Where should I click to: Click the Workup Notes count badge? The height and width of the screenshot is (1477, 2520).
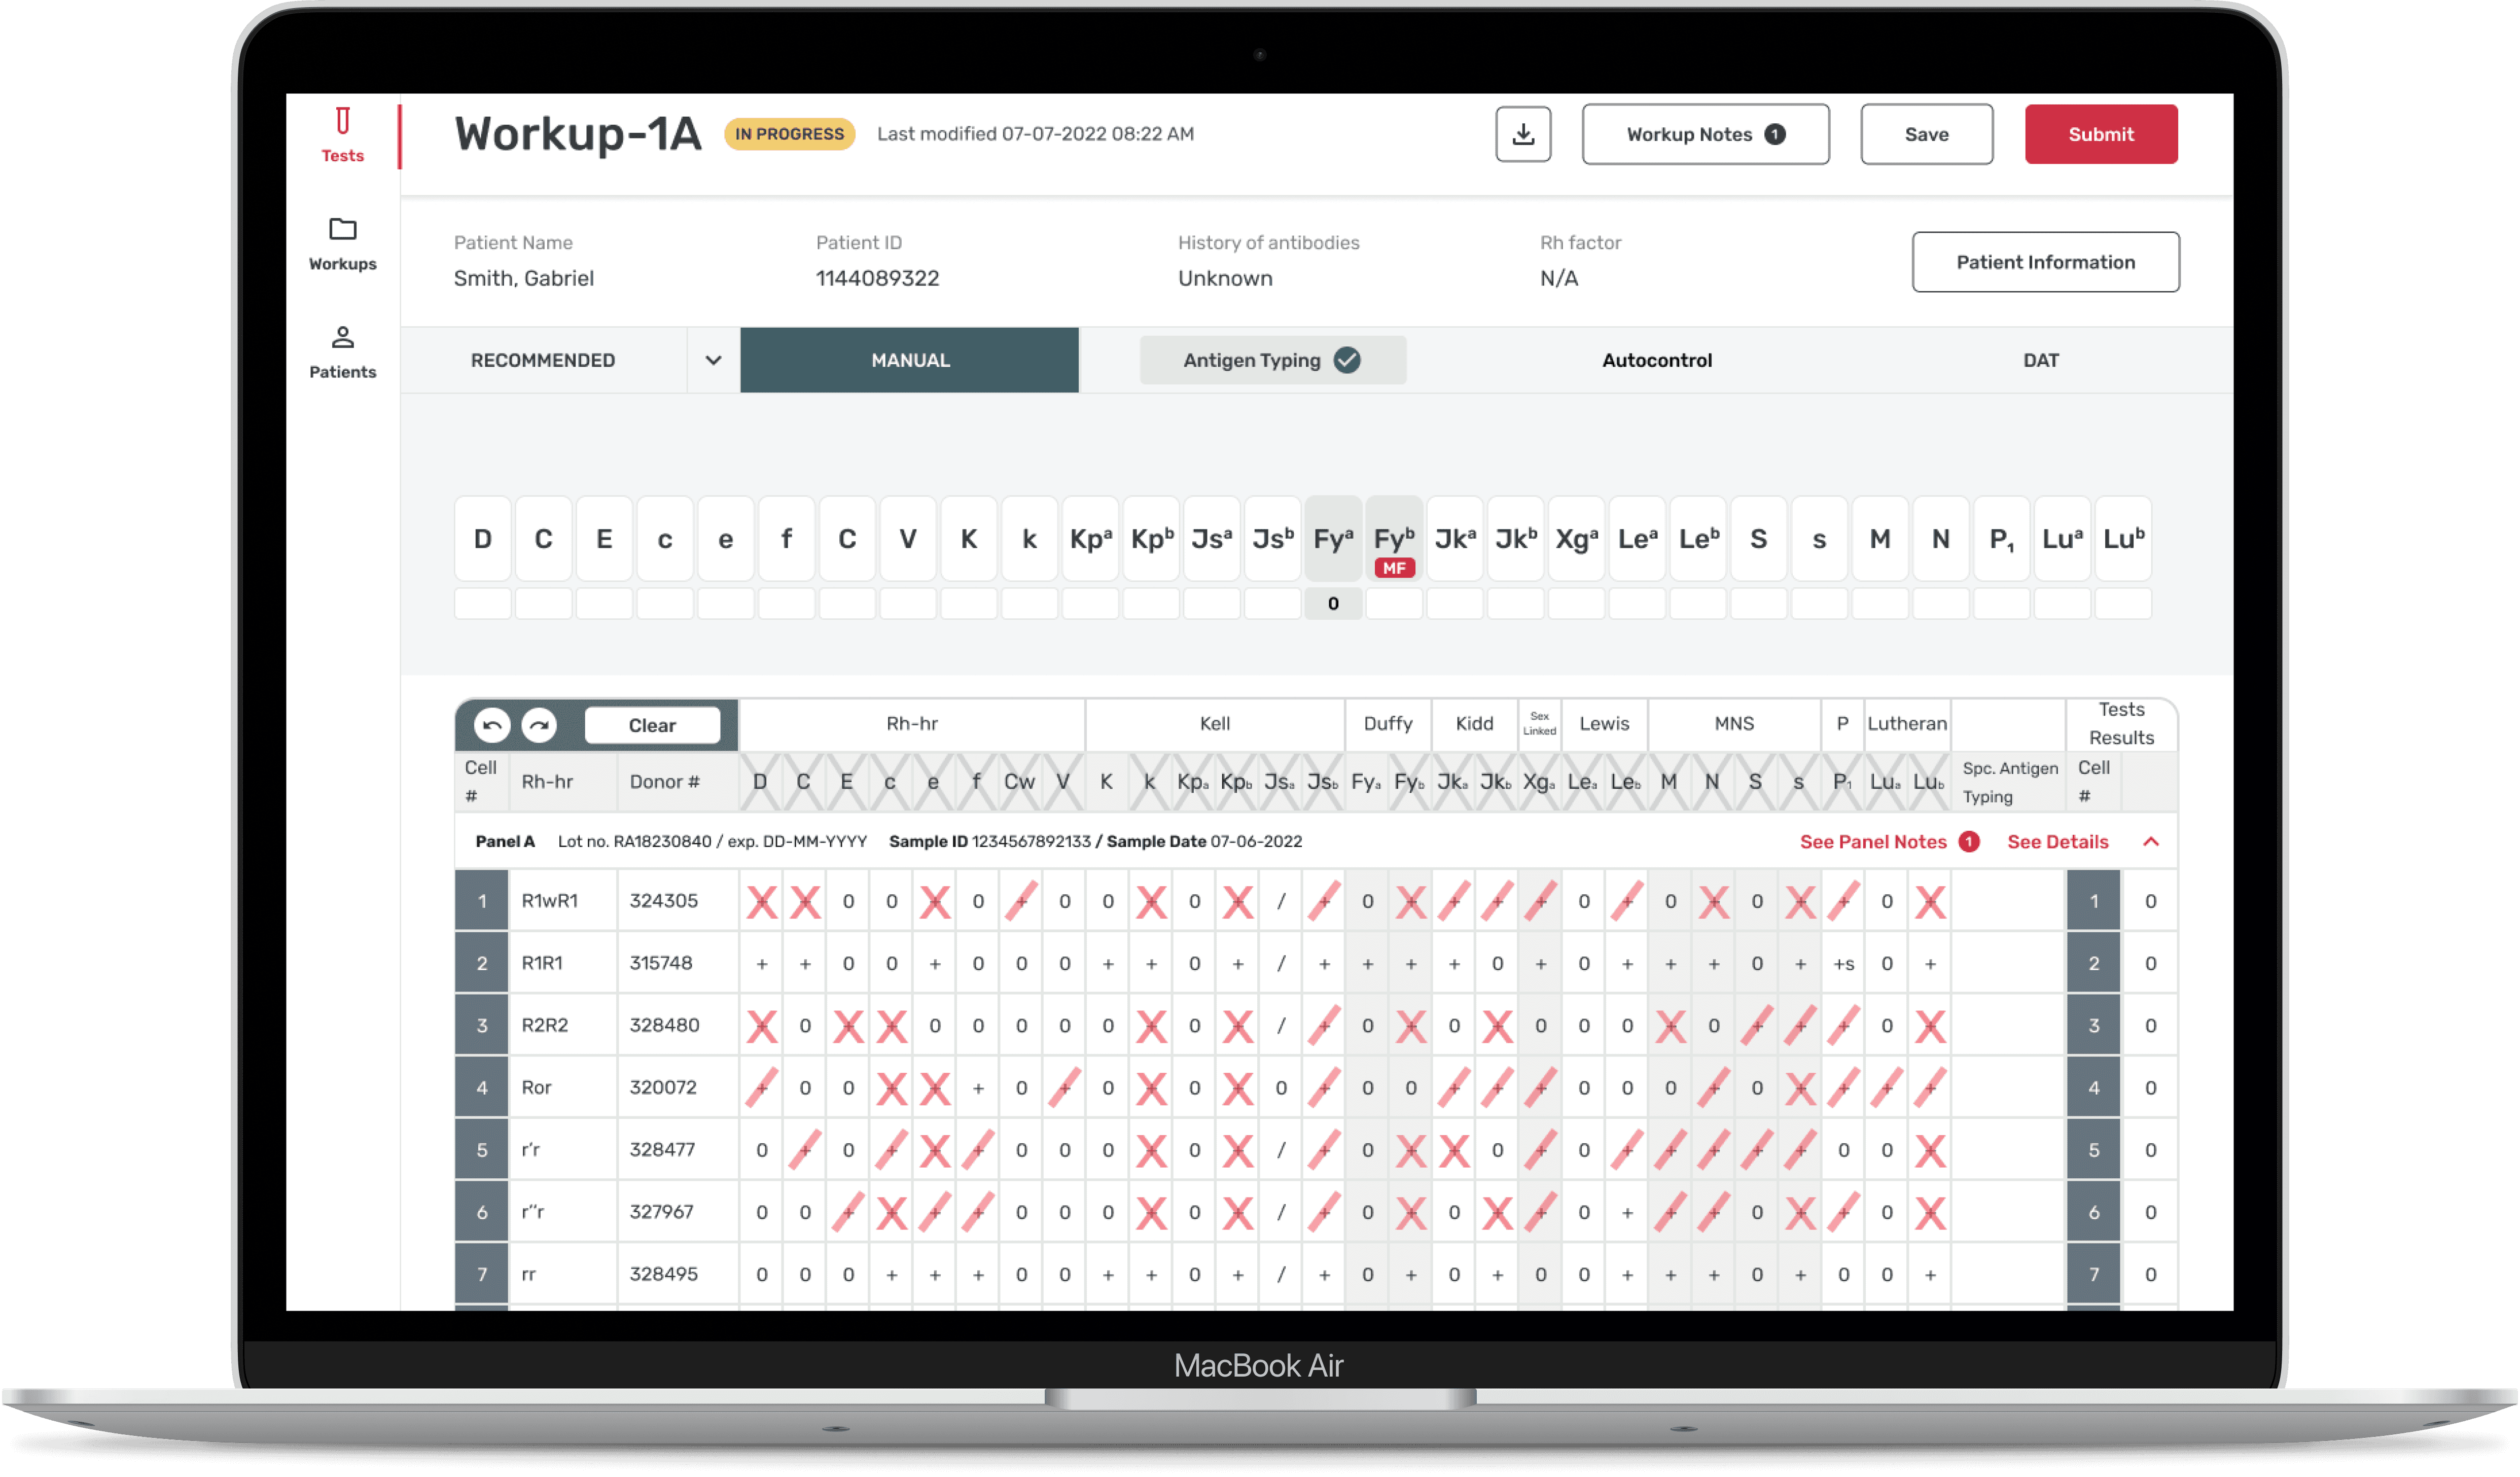[x=1775, y=134]
